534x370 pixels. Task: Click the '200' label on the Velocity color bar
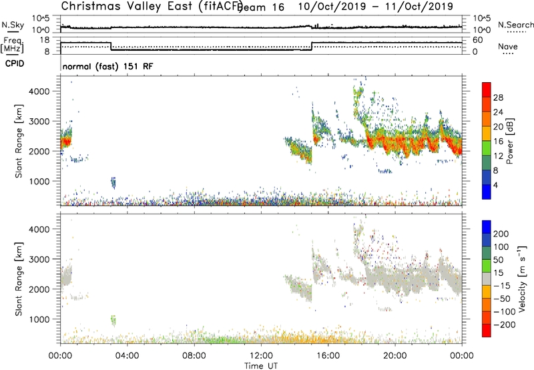coord(501,234)
